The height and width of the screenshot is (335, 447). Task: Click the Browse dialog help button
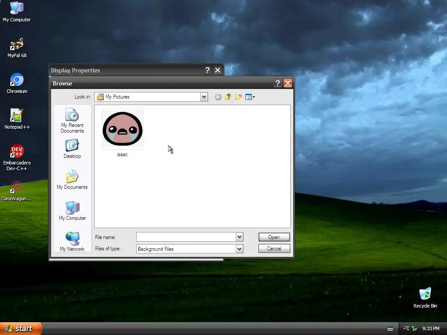(278, 83)
